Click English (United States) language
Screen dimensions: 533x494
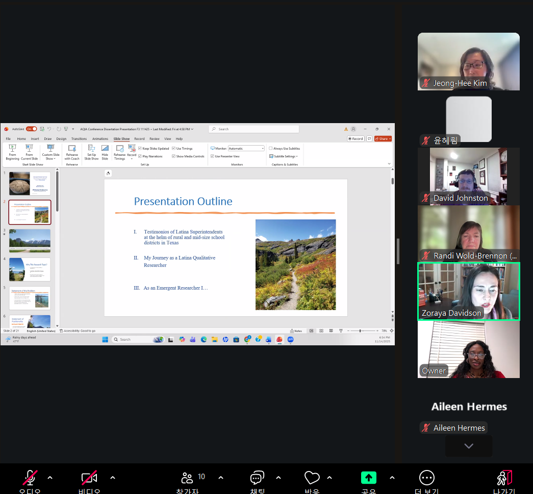coord(41,331)
